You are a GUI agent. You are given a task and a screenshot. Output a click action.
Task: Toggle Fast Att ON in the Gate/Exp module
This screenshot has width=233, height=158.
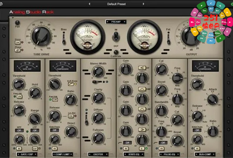click(20, 97)
